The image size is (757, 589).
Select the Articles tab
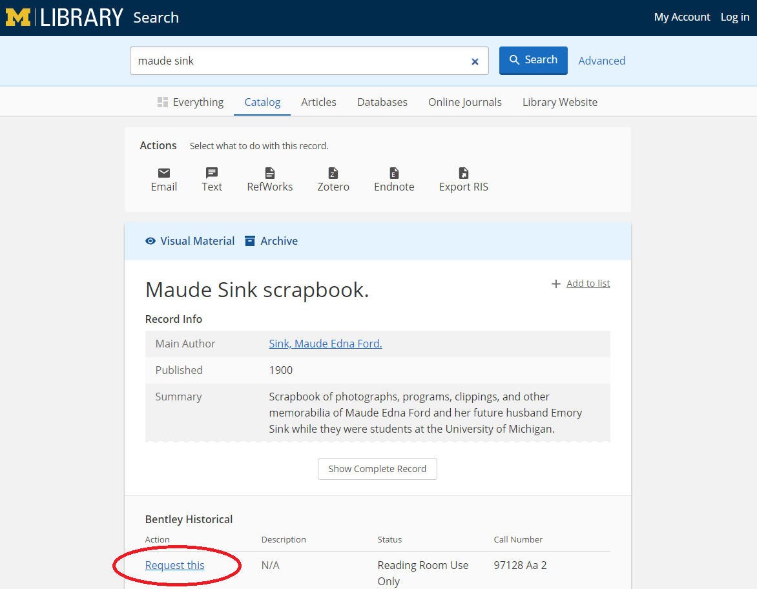pyautogui.click(x=318, y=102)
